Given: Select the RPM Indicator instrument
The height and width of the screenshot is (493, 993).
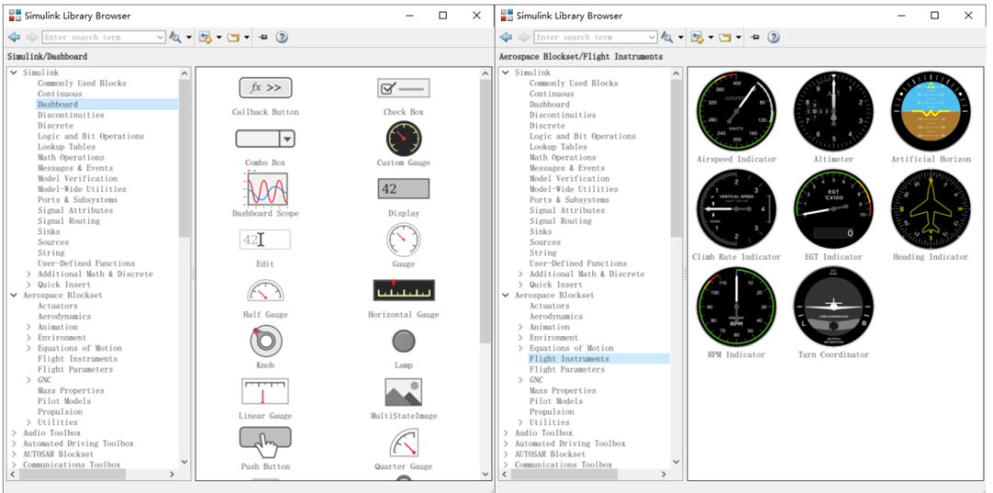Looking at the screenshot, I should click(x=736, y=307).
